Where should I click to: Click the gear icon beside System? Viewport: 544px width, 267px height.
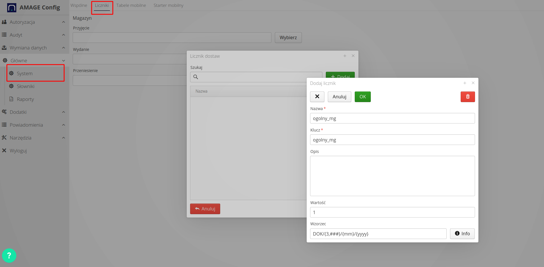[11, 73]
